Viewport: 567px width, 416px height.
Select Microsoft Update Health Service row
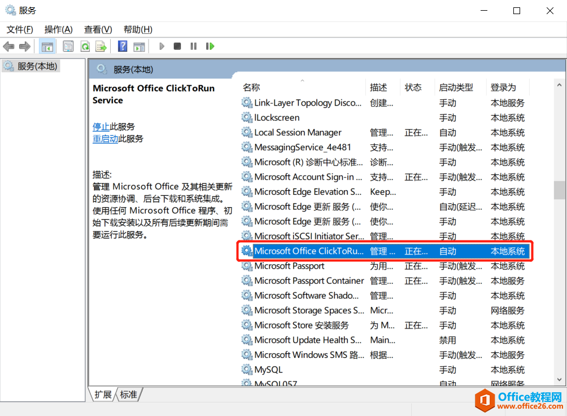(x=384, y=340)
